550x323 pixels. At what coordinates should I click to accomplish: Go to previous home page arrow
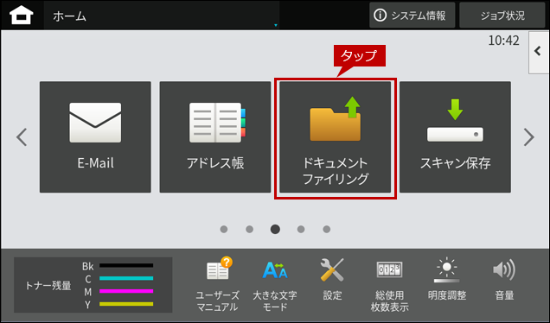click(x=22, y=137)
